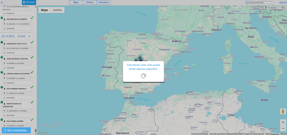Zoom out the map with minus

click(283, 128)
